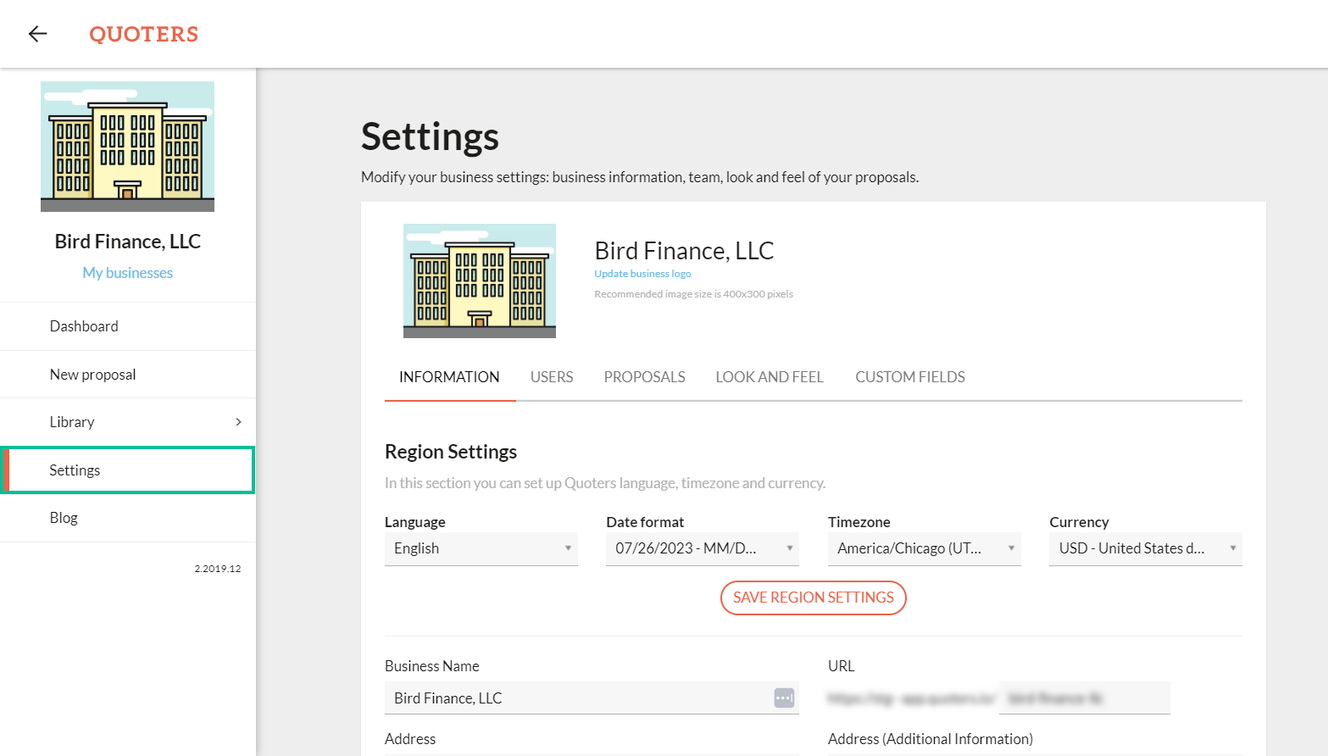Viewport: 1328px width, 756px height.
Task: Select New proposal in the sidebar
Action: point(128,375)
